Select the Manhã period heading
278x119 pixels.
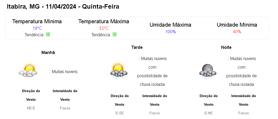click(x=48, y=52)
